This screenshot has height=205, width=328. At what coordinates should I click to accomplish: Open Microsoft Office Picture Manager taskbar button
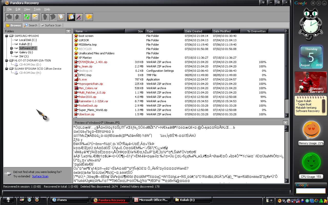tap(151, 200)
